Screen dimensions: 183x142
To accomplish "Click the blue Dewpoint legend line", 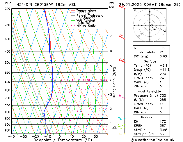I will [x=74, y=13].
